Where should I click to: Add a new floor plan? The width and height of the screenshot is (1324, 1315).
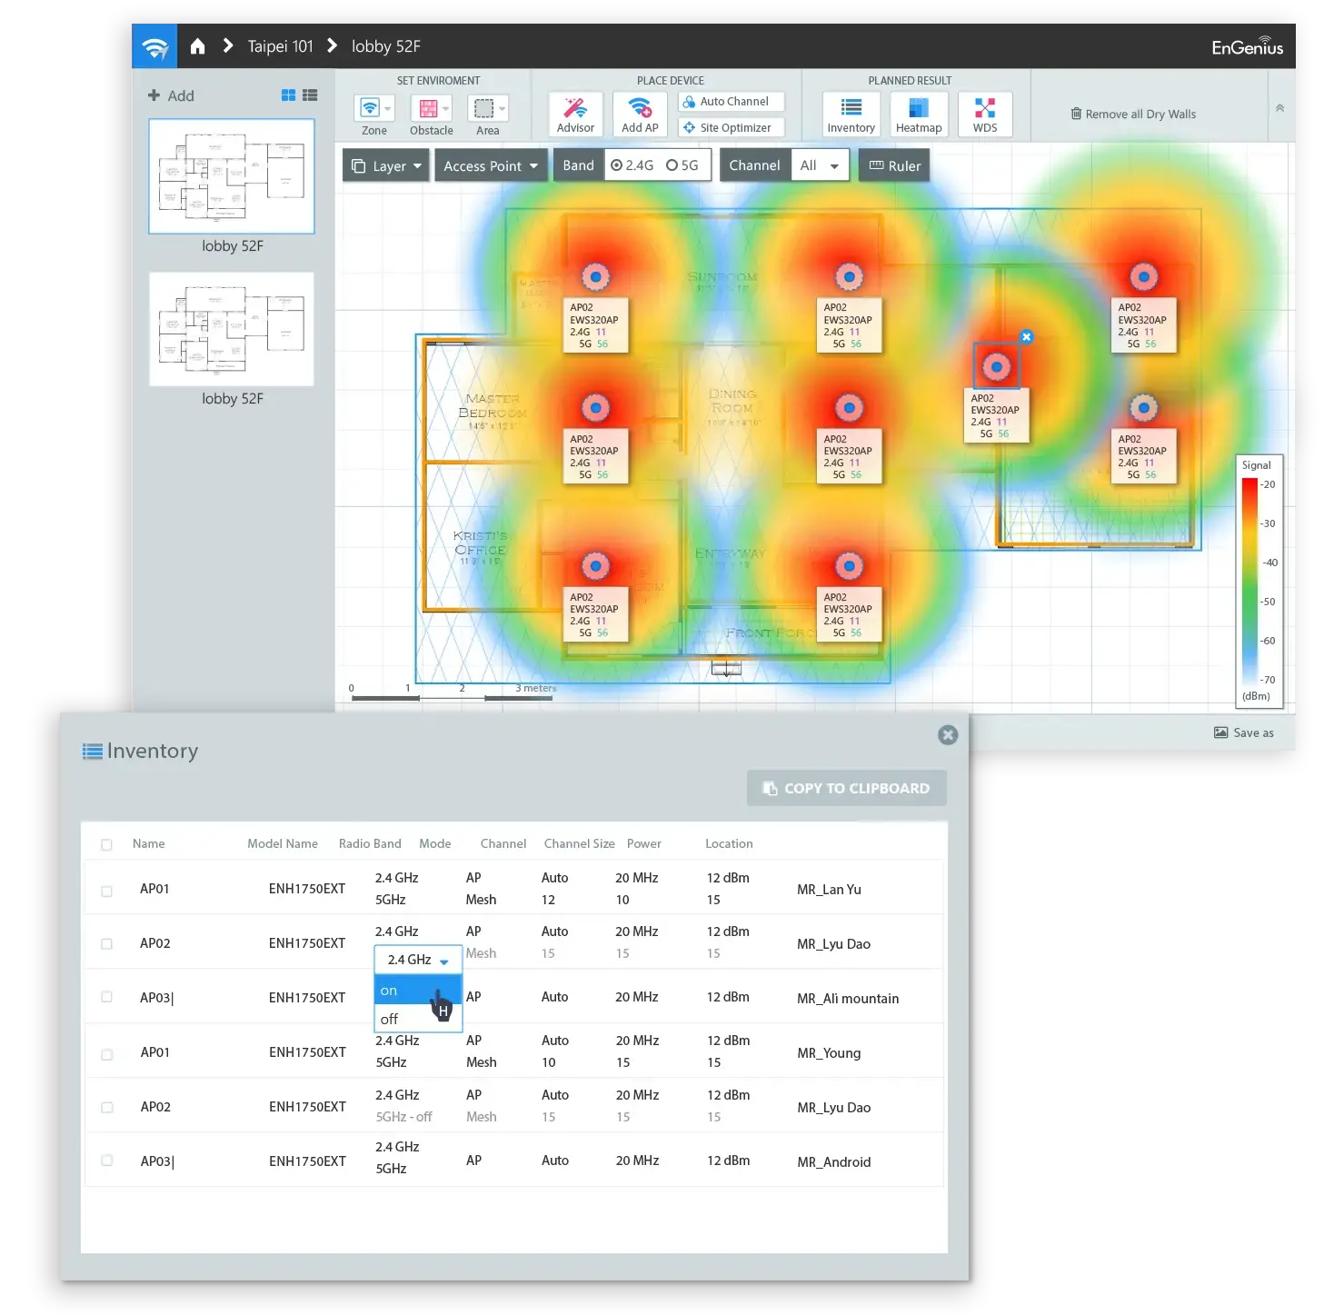coord(171,95)
